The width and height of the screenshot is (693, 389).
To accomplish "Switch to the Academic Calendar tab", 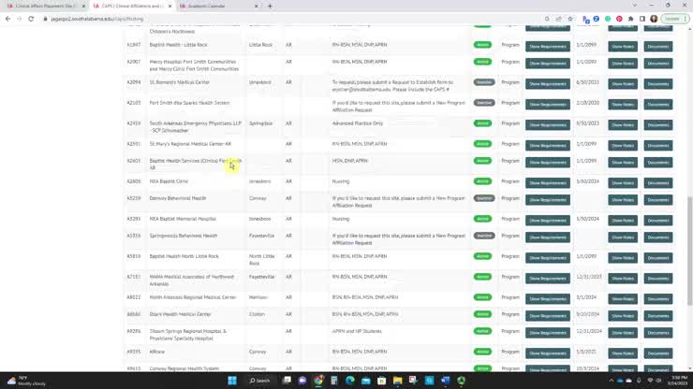I will 218,7.
